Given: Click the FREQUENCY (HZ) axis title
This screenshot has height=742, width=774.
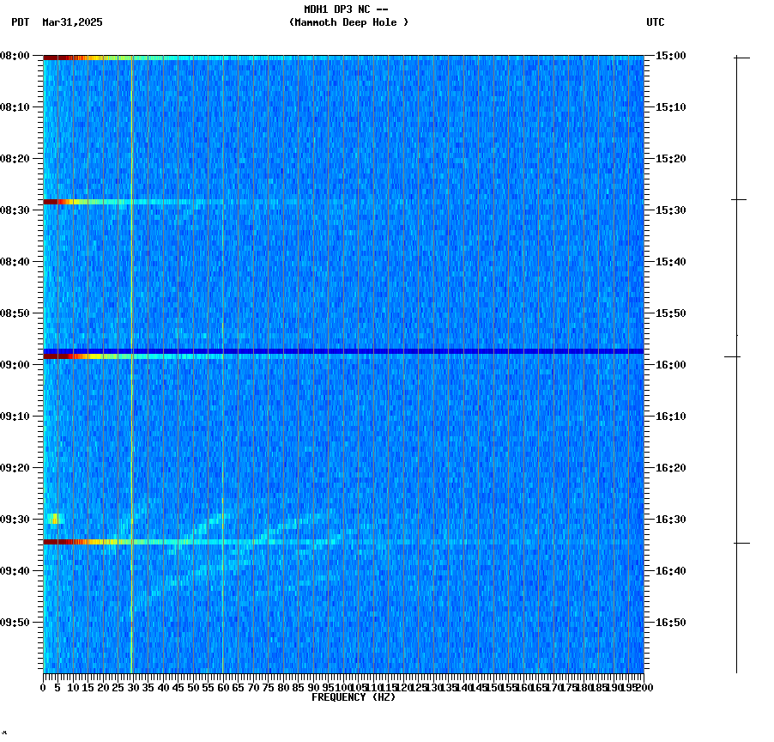Looking at the screenshot, I should tap(354, 697).
